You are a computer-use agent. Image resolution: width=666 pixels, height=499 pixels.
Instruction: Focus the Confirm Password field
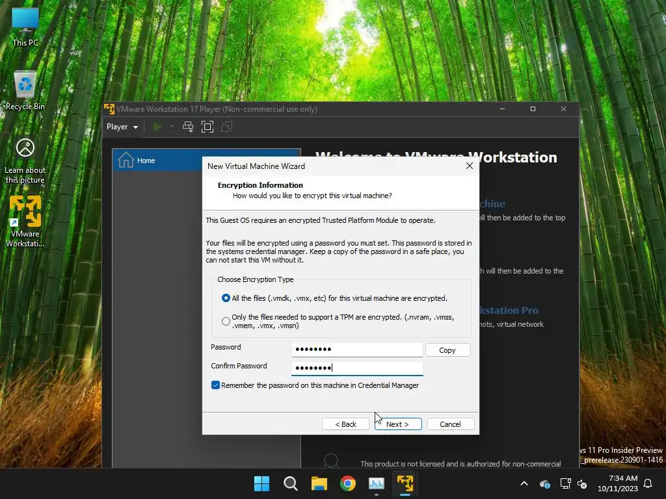click(x=357, y=368)
